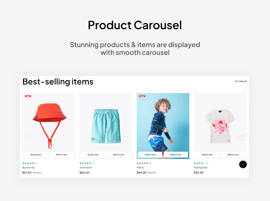
Task: Click the white t-shirt product image
Action: [x=220, y=126]
